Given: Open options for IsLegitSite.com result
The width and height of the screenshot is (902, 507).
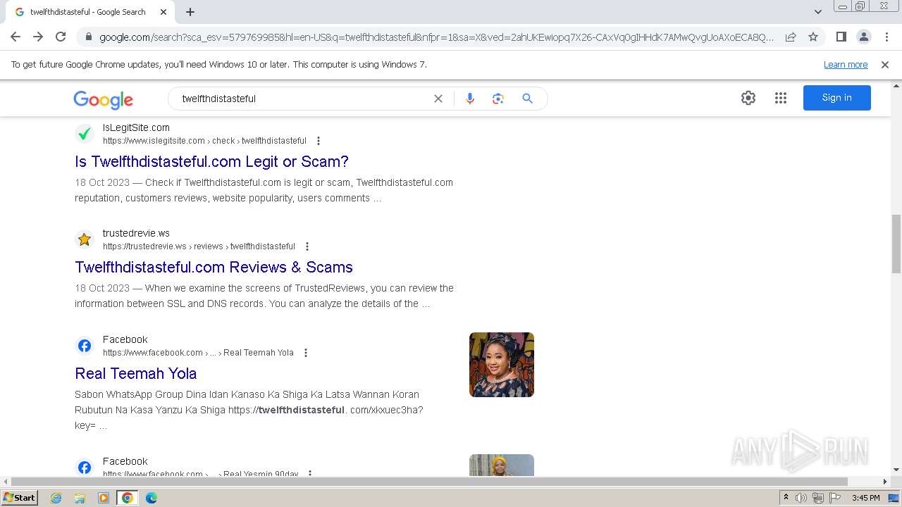Looking at the screenshot, I should pos(319,141).
